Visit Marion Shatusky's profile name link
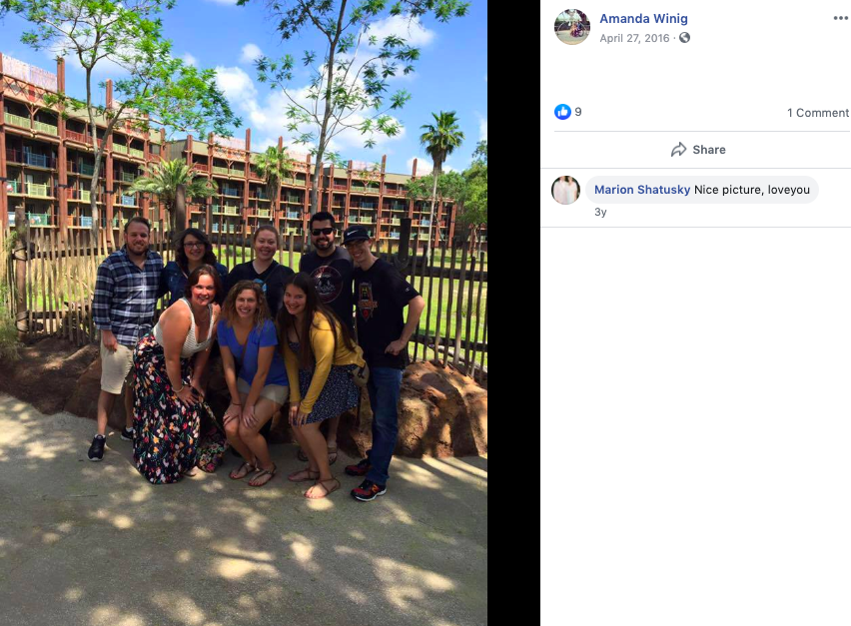Viewport: 851px width, 626px height. (x=642, y=190)
